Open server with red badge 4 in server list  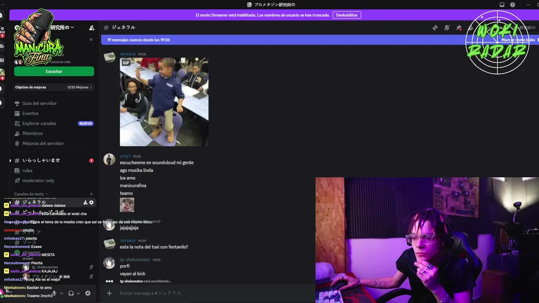(x=2, y=74)
